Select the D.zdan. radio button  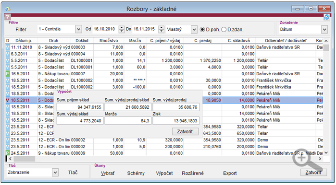(x=224, y=30)
